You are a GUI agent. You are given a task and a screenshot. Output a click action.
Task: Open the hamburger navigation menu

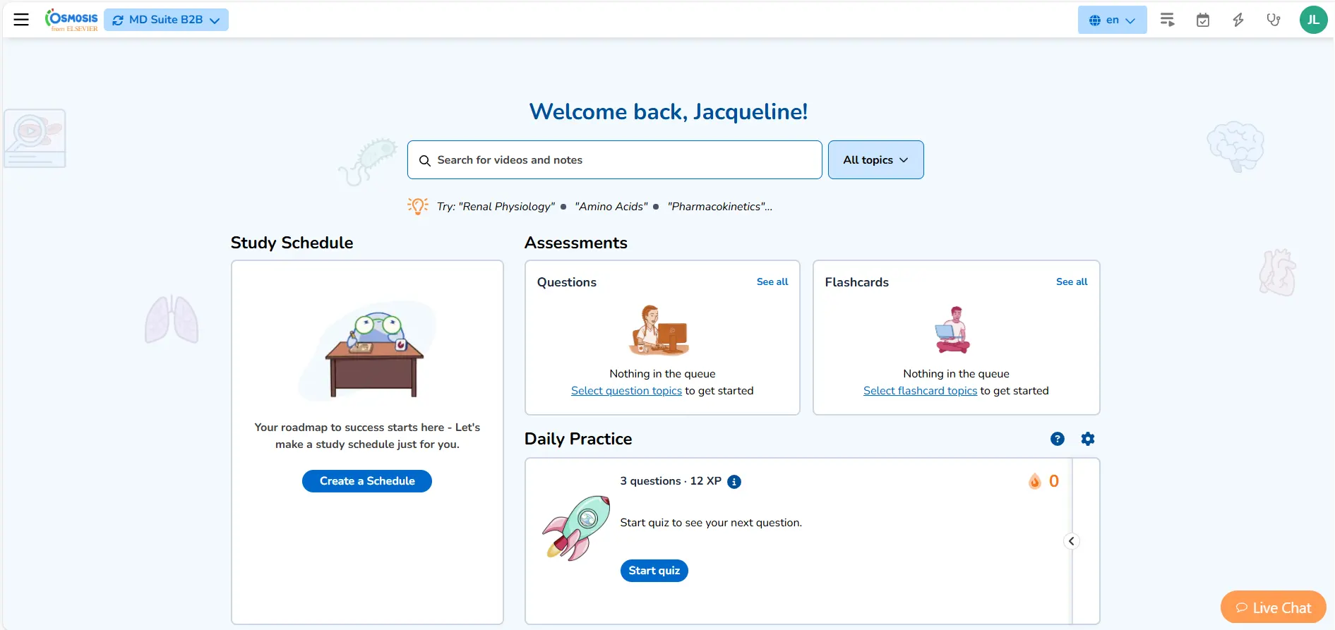click(21, 20)
